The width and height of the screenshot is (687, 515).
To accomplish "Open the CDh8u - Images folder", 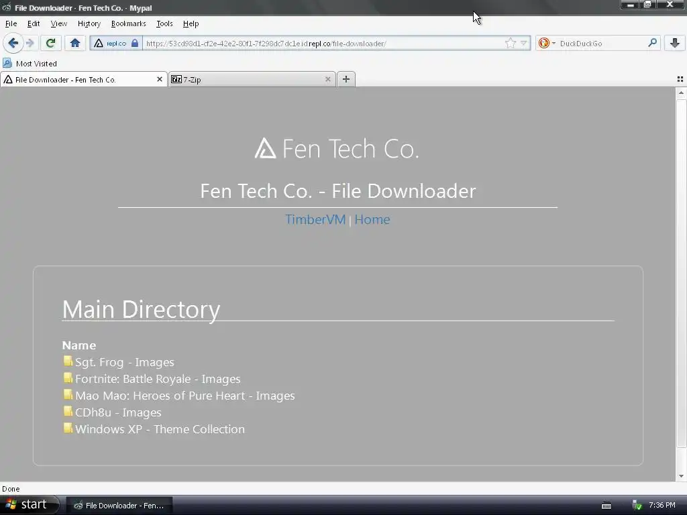I will 118,412.
